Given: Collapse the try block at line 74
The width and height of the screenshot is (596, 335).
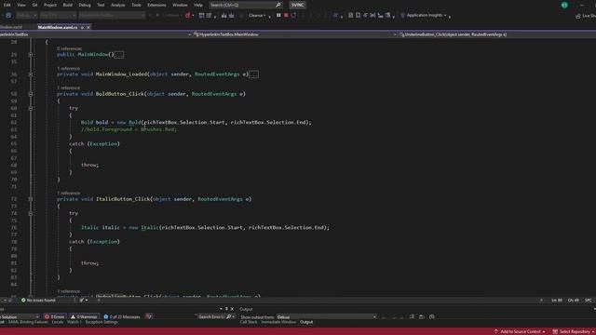Looking at the screenshot, I should 31,213.
